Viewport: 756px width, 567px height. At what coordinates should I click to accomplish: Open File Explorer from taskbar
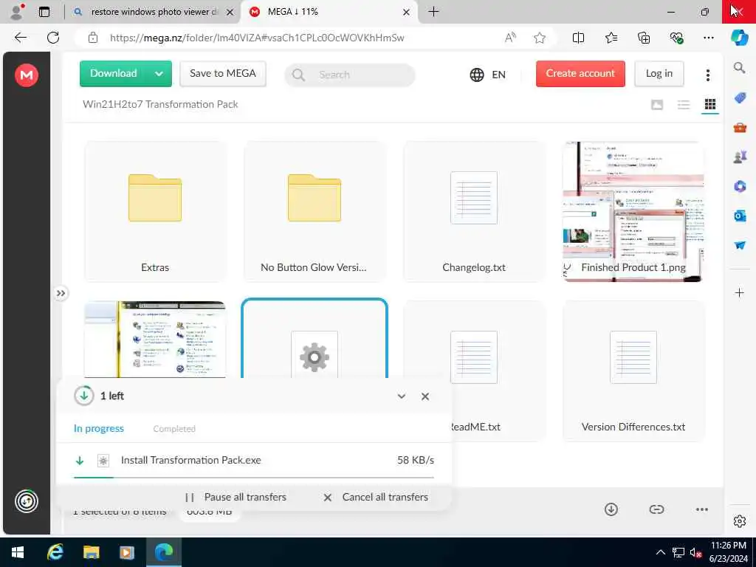[x=91, y=552]
